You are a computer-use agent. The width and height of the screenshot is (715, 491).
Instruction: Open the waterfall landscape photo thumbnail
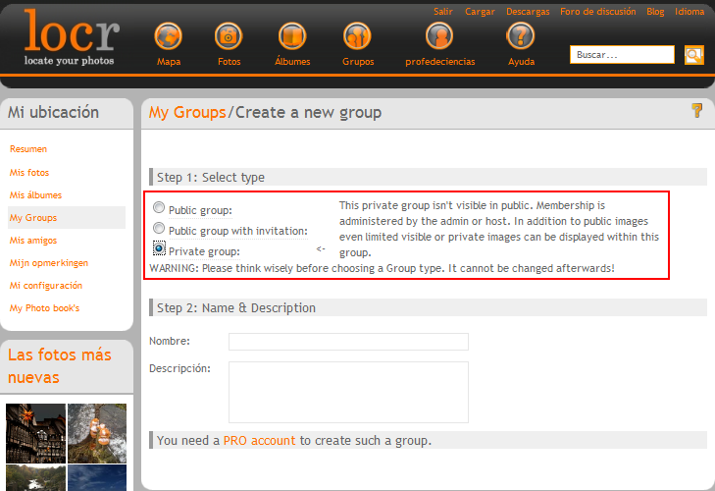(x=36, y=478)
